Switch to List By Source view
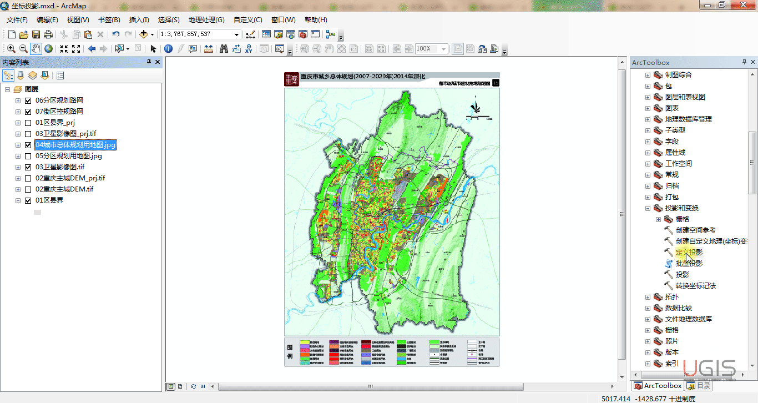The height and width of the screenshot is (403, 758). 21,75
